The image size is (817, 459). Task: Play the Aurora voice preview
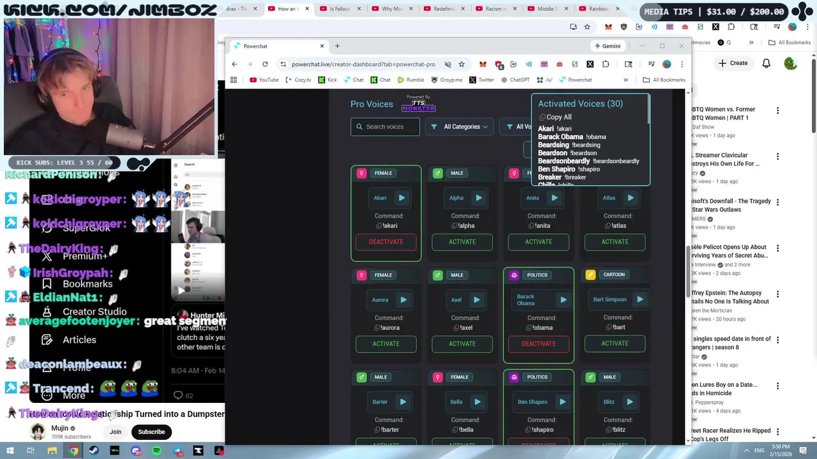point(403,300)
